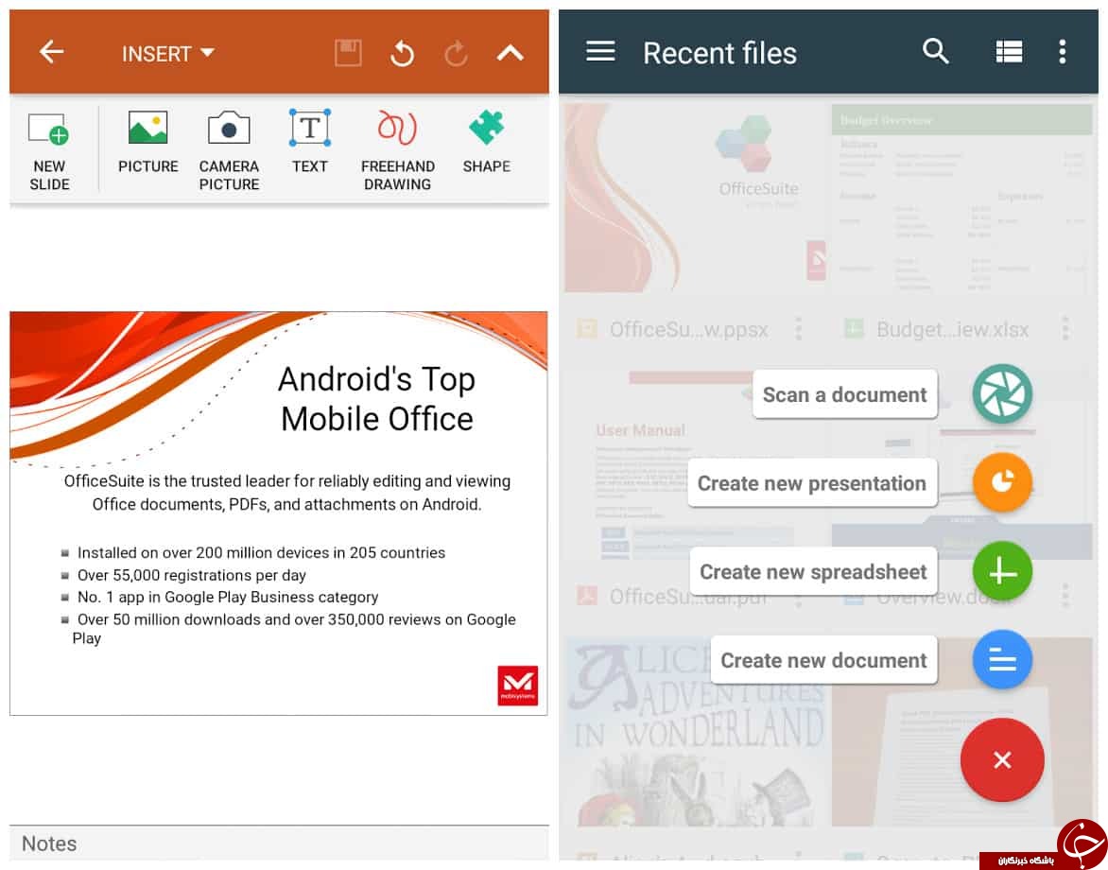Select the bullet about 200 million devices

click(261, 552)
